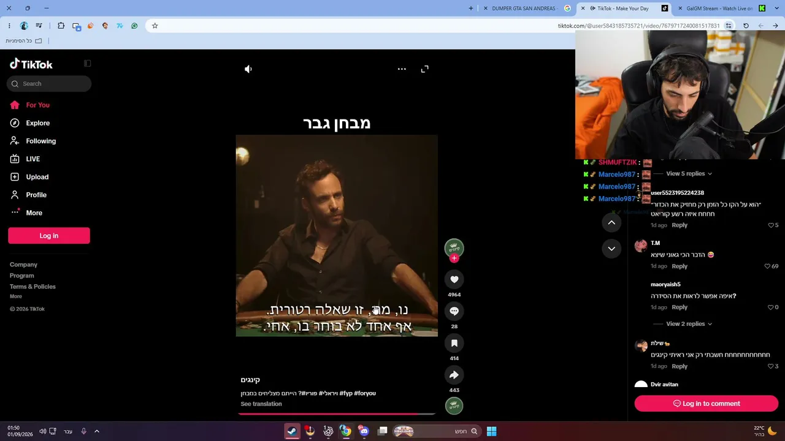Switch the video to fullscreen mode
The height and width of the screenshot is (441, 785).
[x=424, y=69]
